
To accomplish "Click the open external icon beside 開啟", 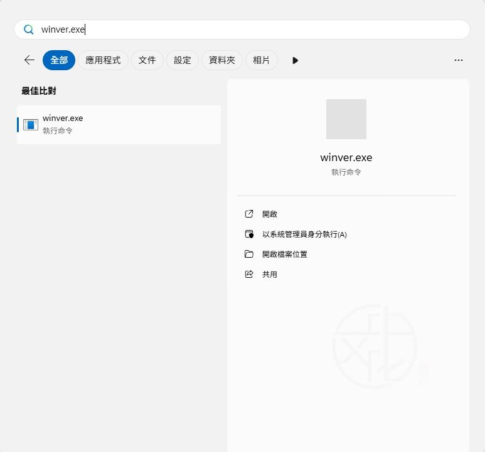I will [x=249, y=214].
